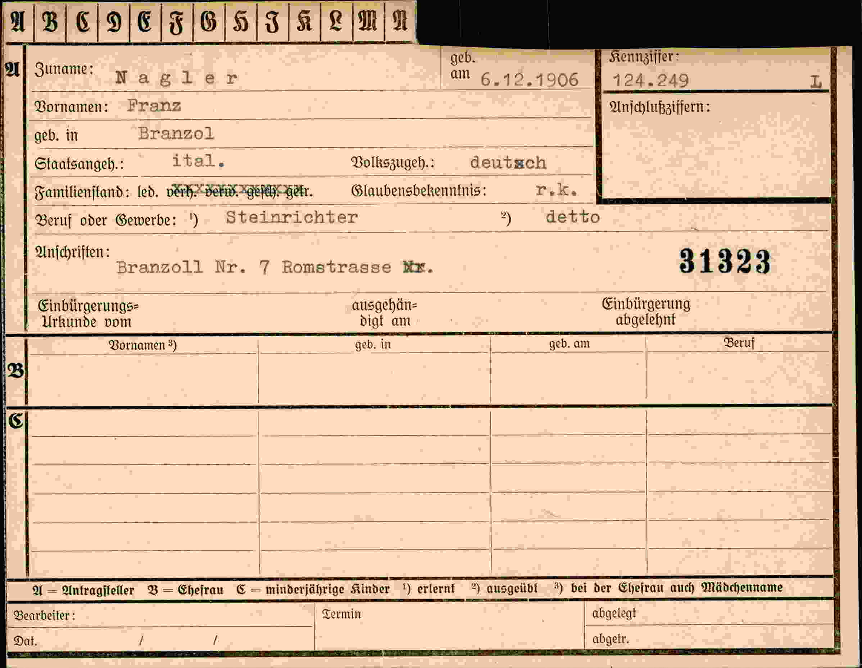Click the Familienstand label

point(82,192)
